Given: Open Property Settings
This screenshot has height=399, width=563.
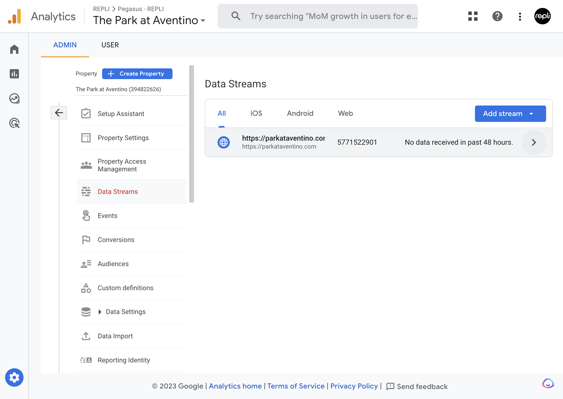Looking at the screenshot, I should click(x=132, y=138).
